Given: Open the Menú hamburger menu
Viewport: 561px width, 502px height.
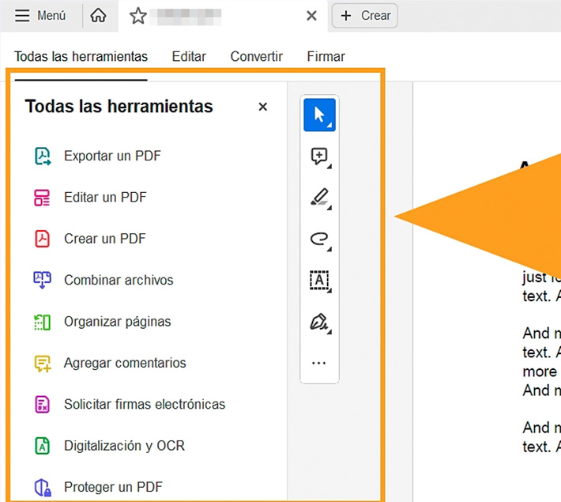Looking at the screenshot, I should point(41,16).
